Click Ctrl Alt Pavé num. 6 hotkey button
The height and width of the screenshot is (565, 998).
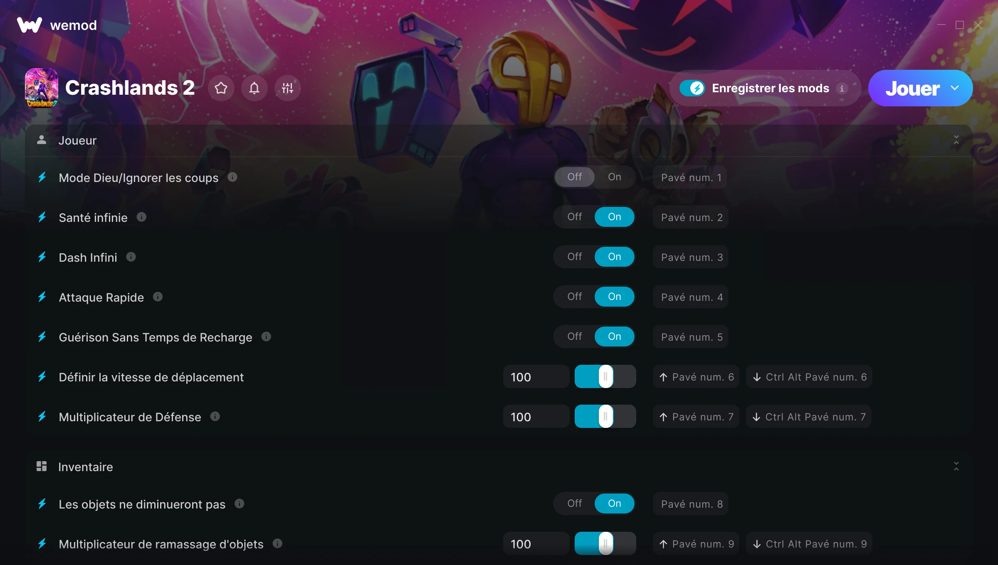click(809, 377)
